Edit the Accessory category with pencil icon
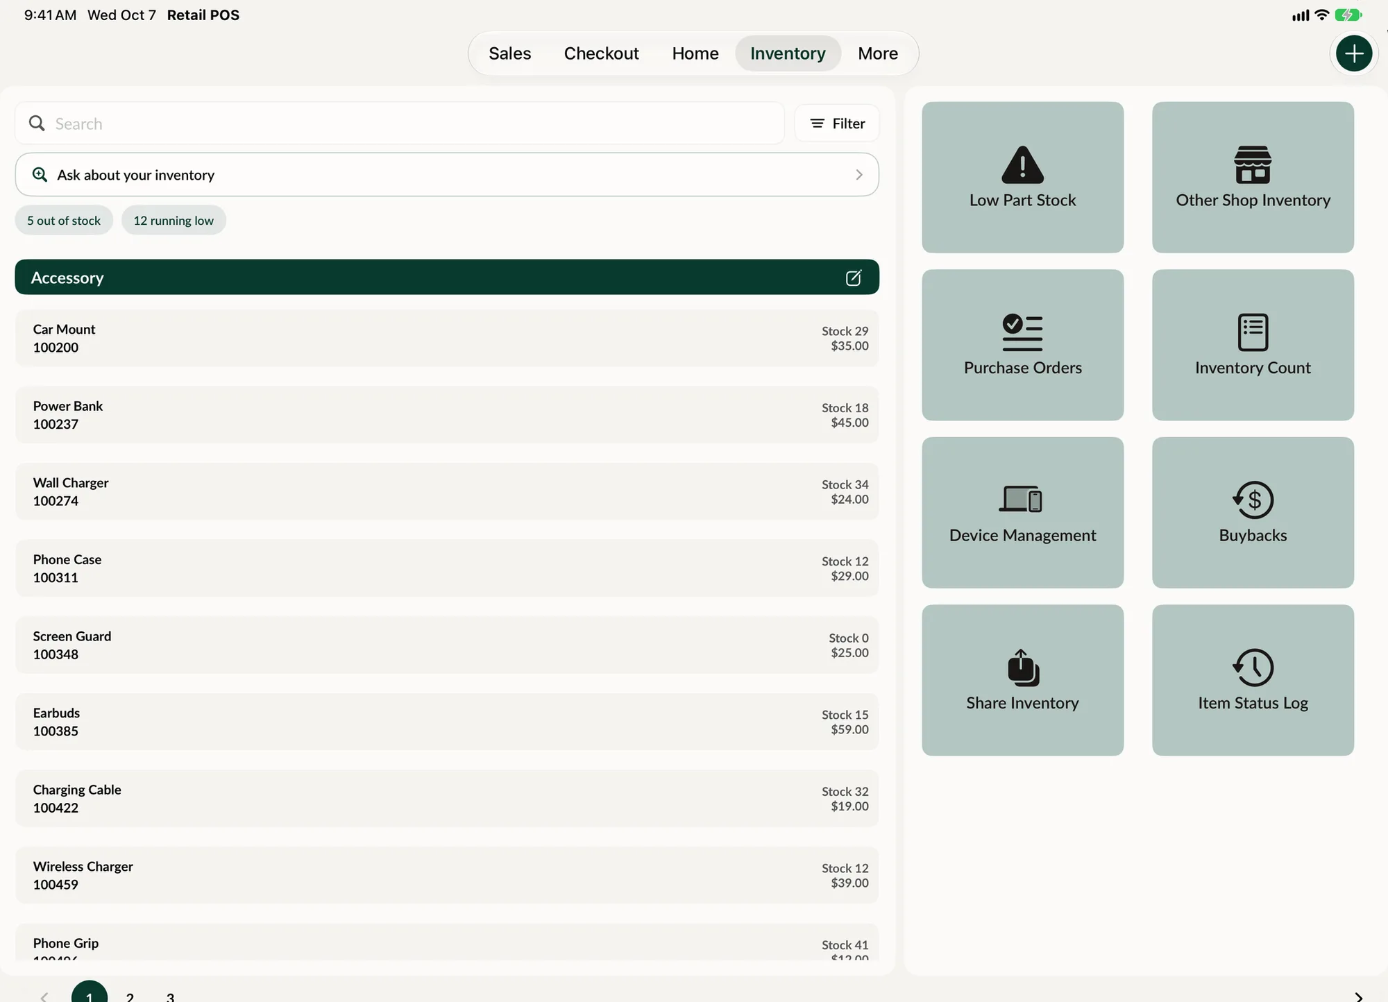Viewport: 1388px width, 1002px height. (x=854, y=278)
